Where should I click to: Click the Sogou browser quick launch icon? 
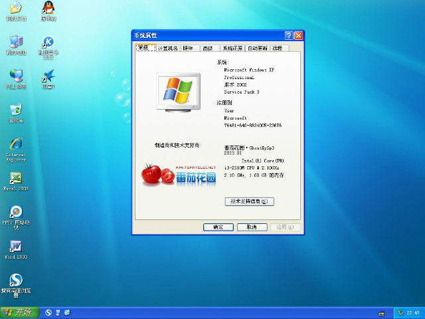(48, 312)
